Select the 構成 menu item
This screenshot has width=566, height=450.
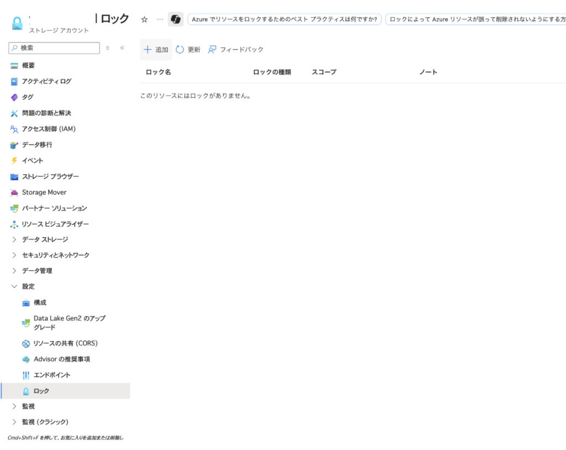coord(40,302)
